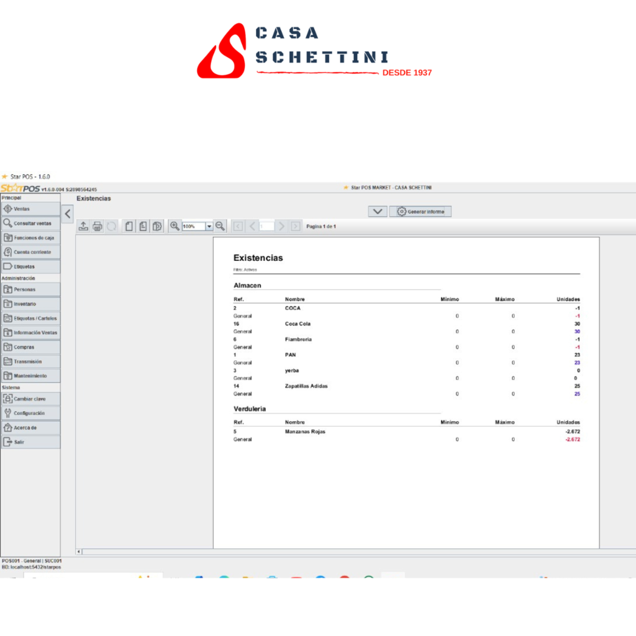Click the 'Fiambreria' product name
This screenshot has height=636, width=636.
(x=298, y=340)
